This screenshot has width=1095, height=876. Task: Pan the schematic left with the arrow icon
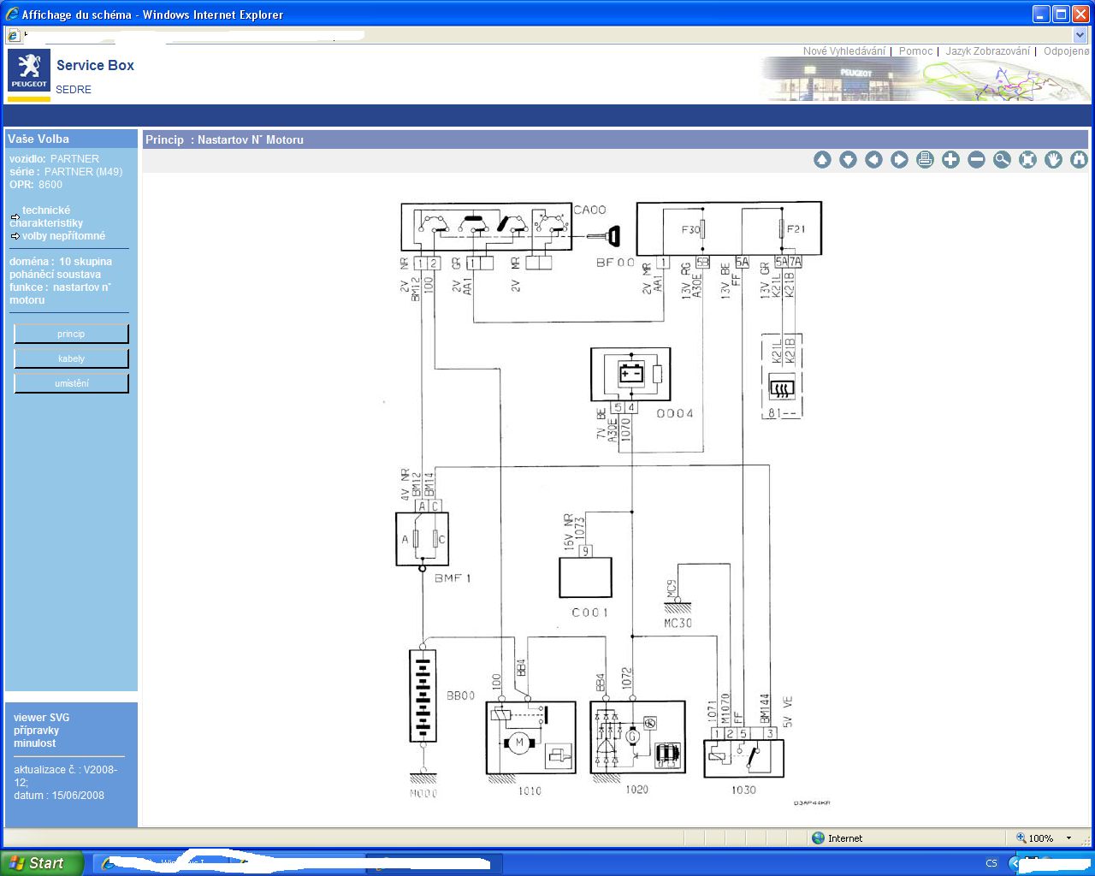pyautogui.click(x=873, y=160)
